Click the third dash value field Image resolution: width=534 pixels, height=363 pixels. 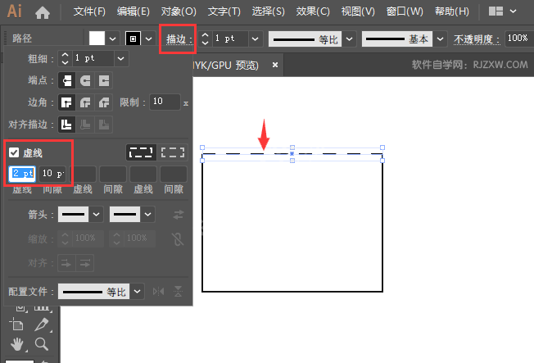(x=143, y=174)
